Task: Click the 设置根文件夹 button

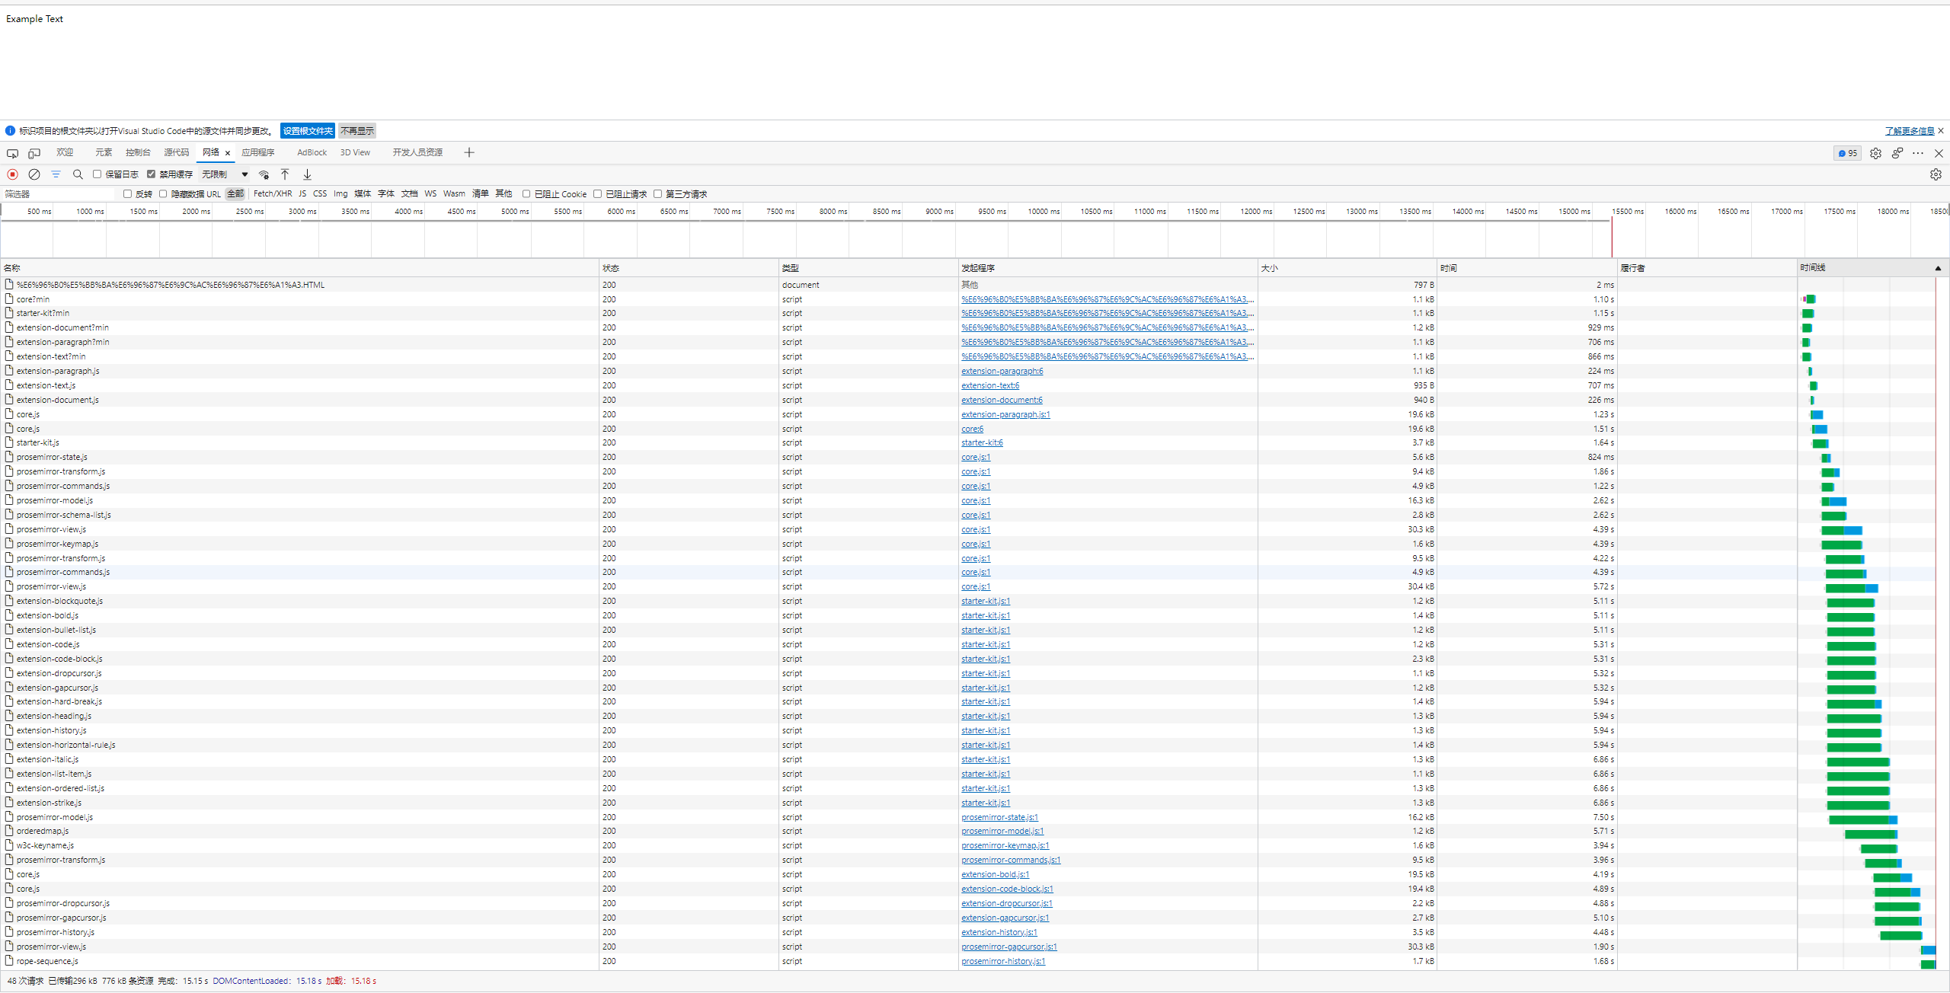Action: [307, 130]
